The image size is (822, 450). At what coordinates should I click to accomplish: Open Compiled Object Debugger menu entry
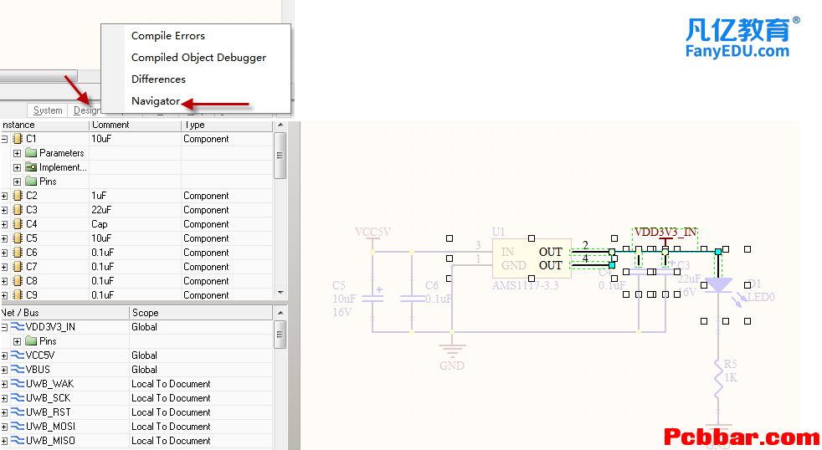pyautogui.click(x=198, y=58)
